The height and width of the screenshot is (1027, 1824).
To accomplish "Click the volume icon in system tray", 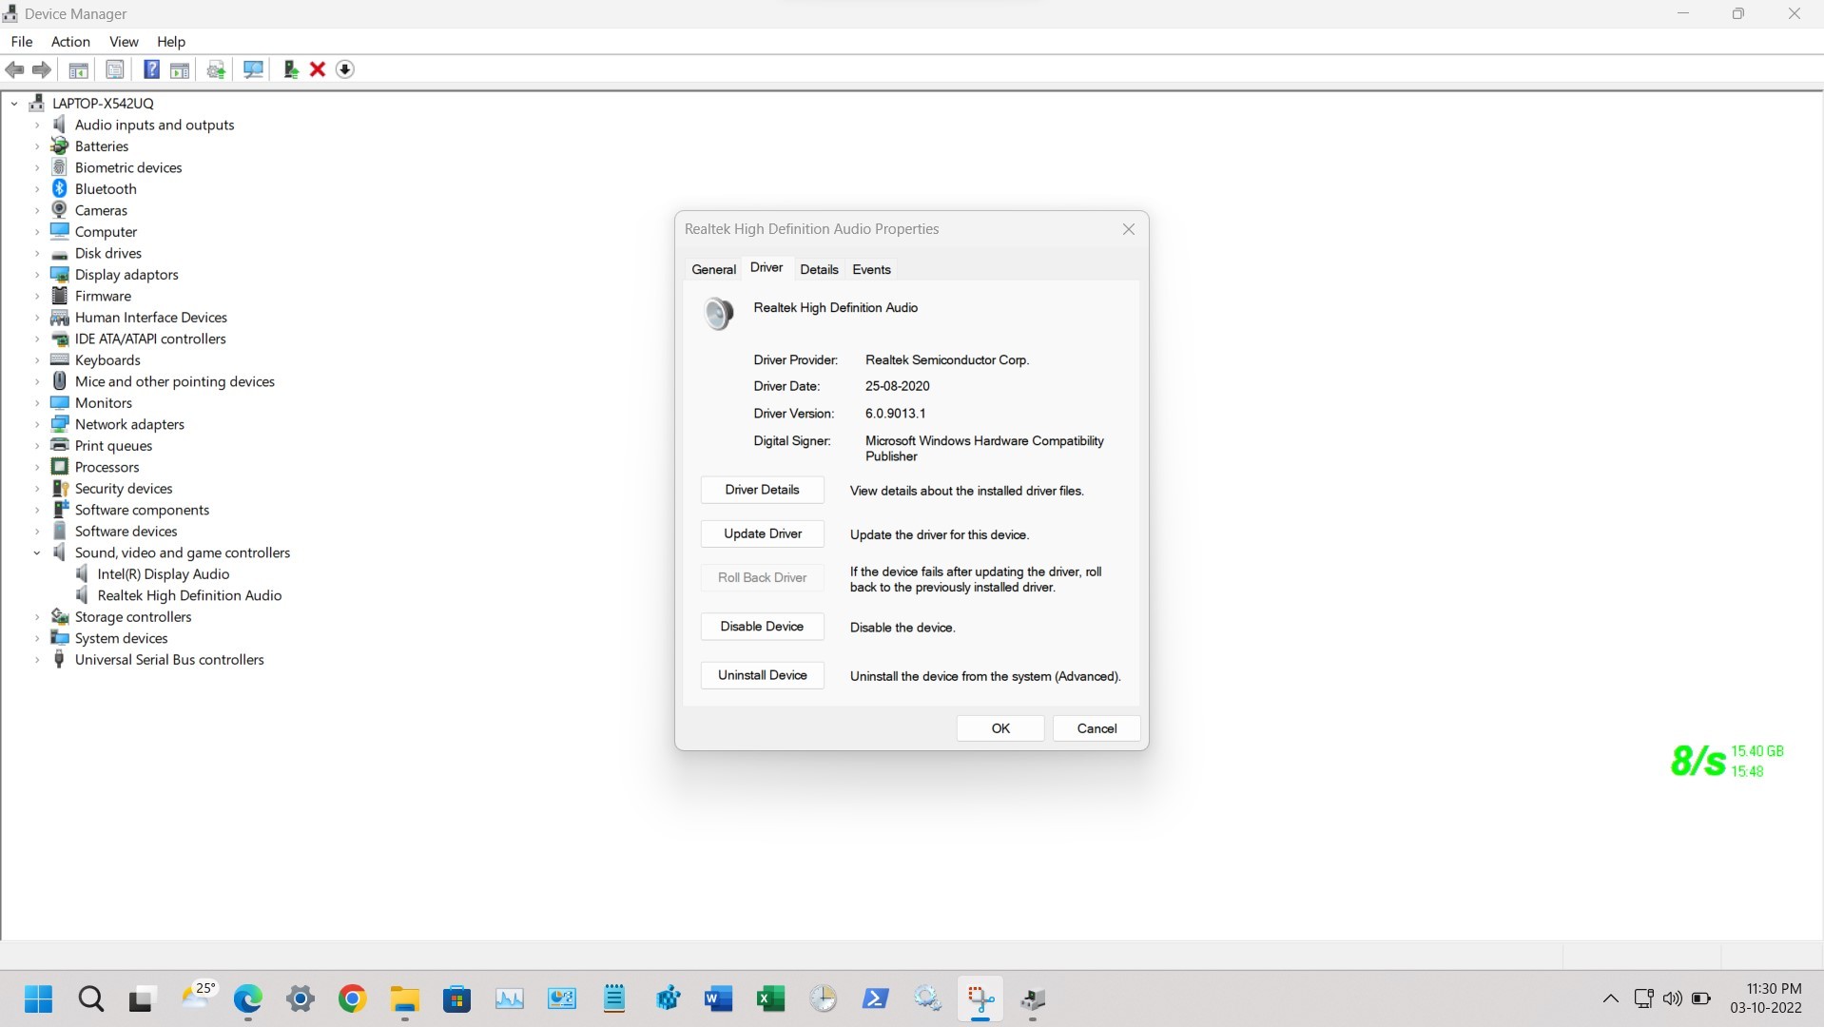I will tap(1672, 998).
